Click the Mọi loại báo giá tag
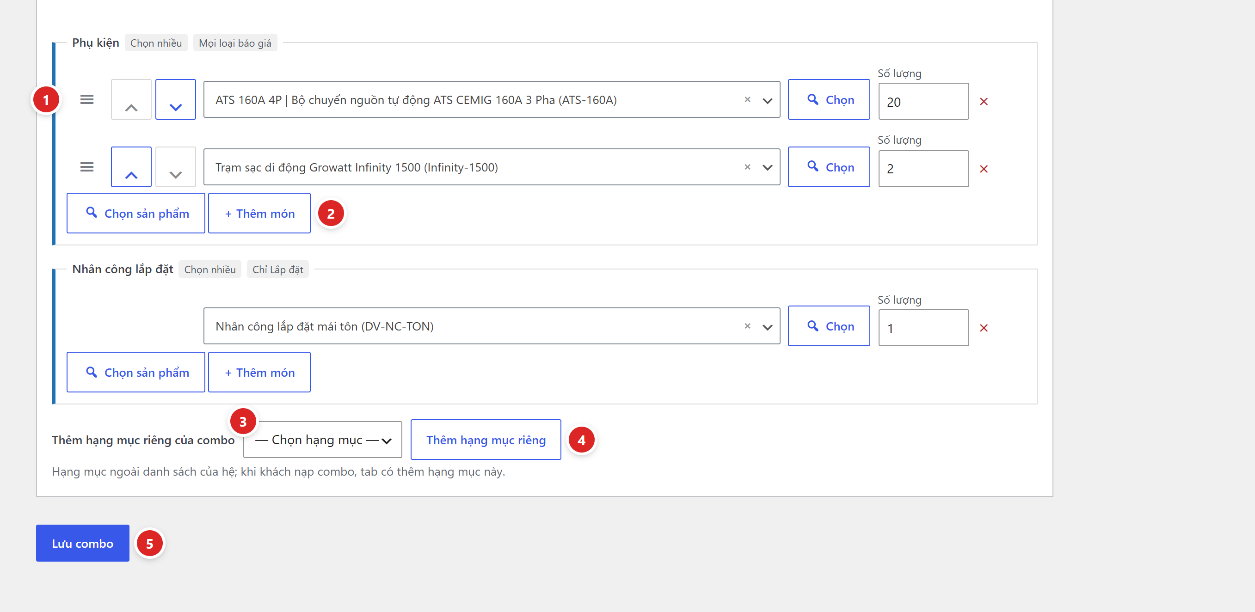 click(x=235, y=43)
